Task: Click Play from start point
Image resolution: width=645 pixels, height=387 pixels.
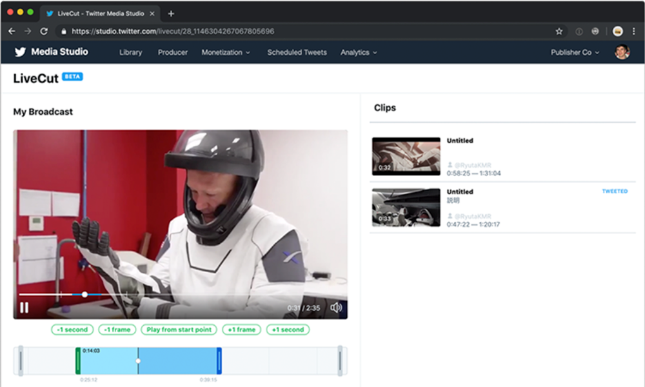Action: click(x=179, y=330)
